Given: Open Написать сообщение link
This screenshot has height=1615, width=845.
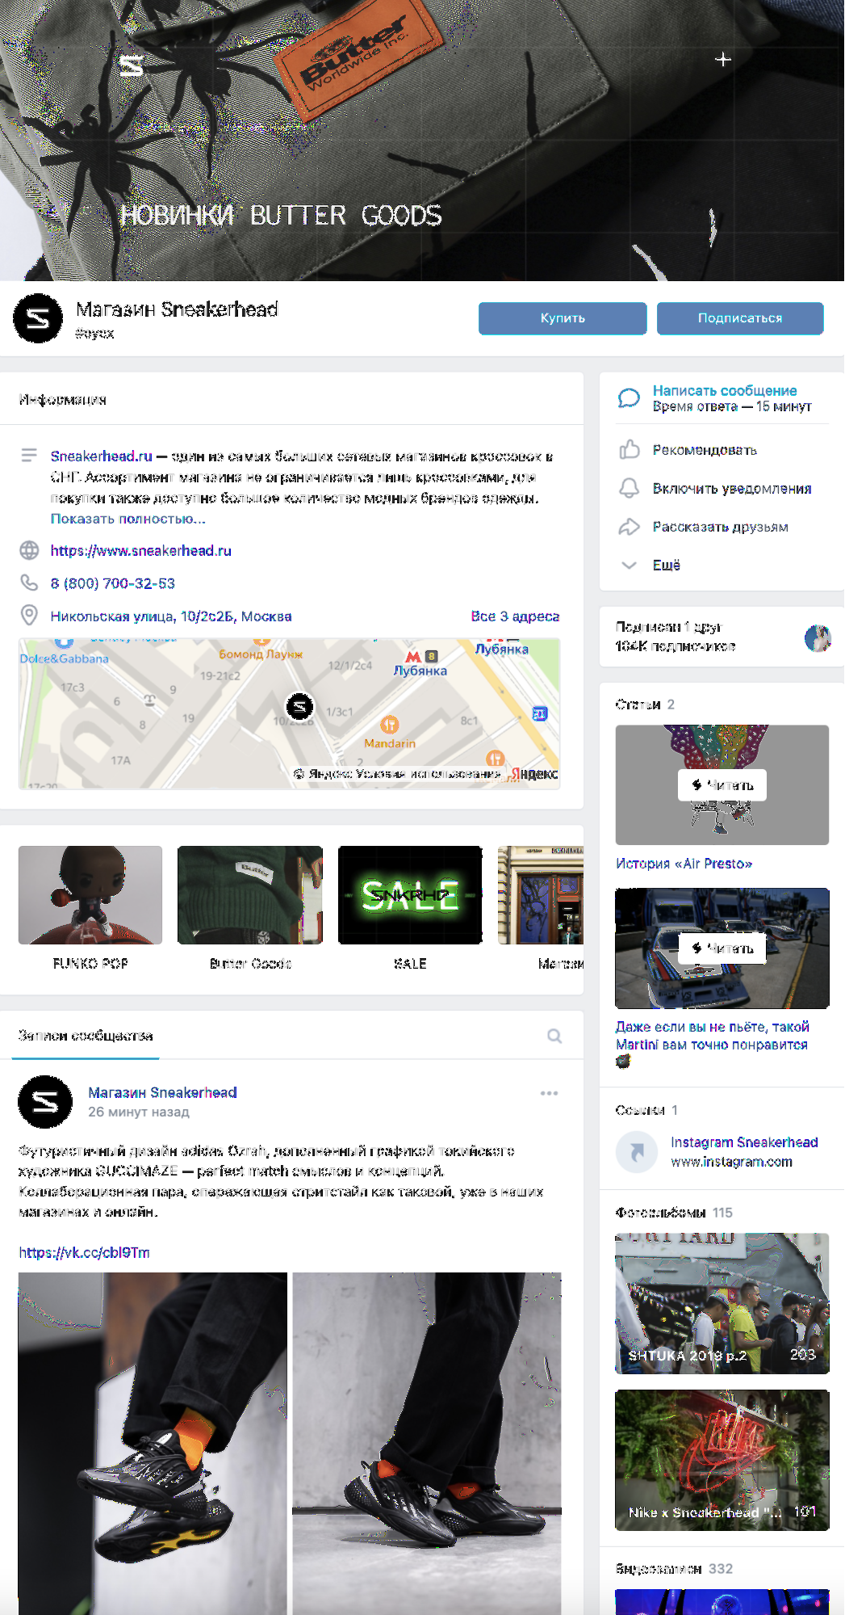Looking at the screenshot, I should tap(724, 390).
